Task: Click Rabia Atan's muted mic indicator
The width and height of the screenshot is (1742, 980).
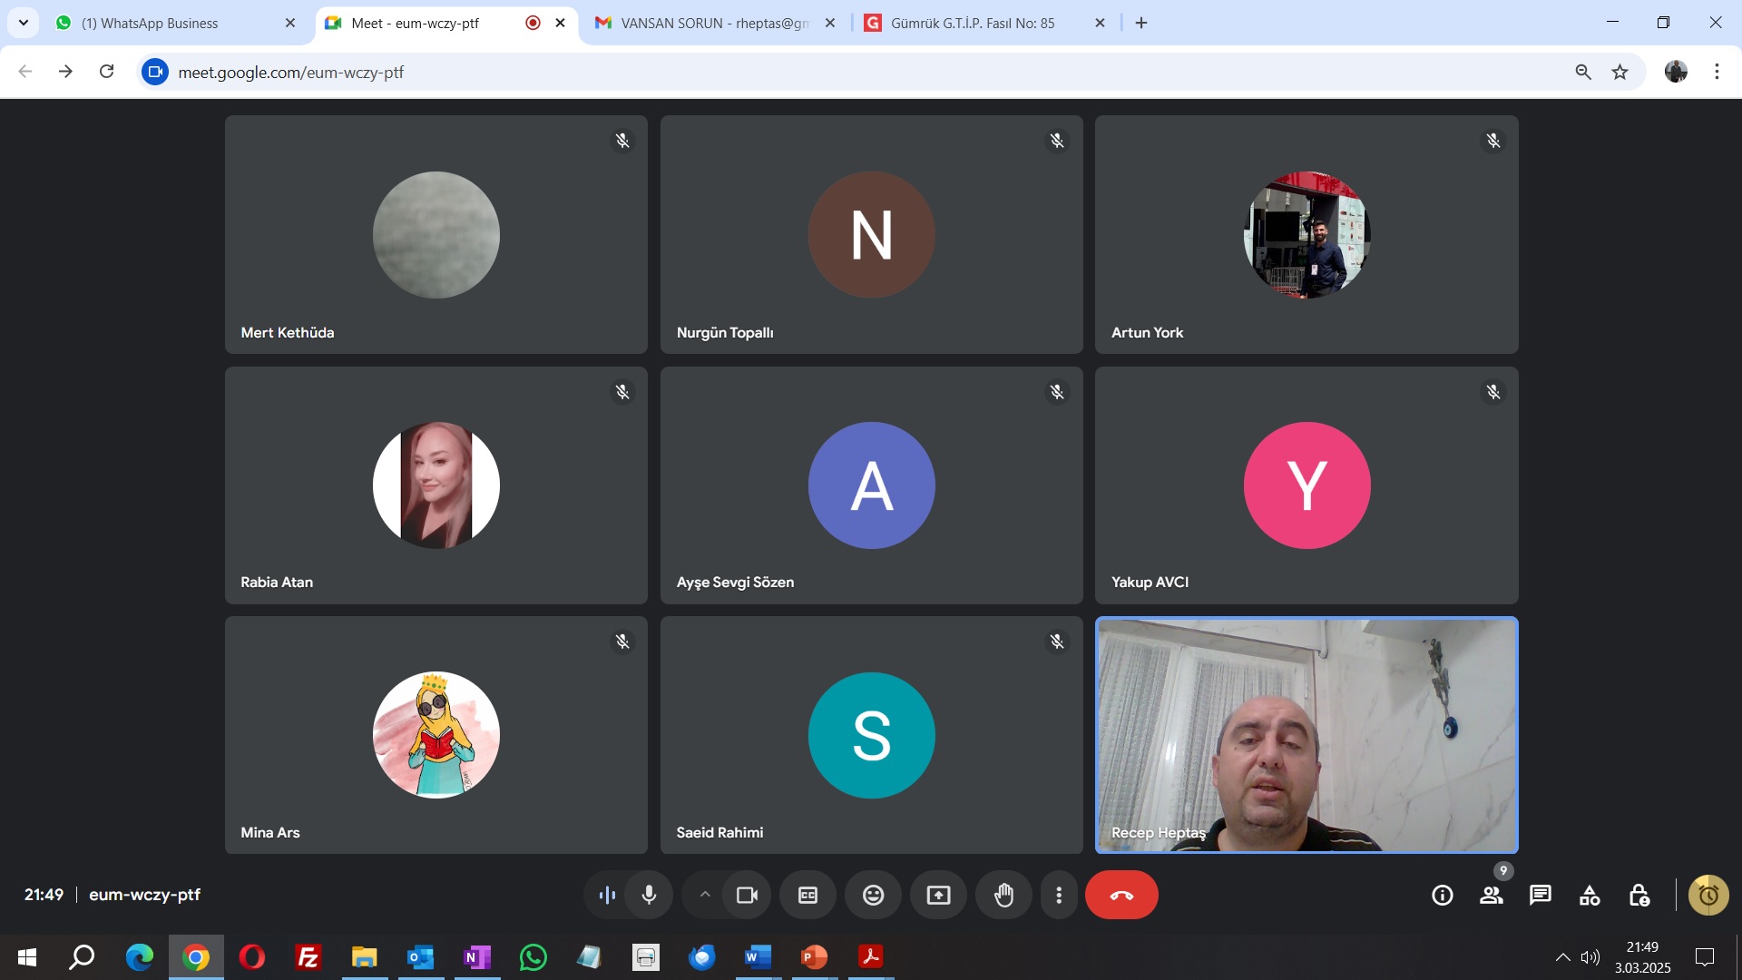Action: (x=622, y=392)
